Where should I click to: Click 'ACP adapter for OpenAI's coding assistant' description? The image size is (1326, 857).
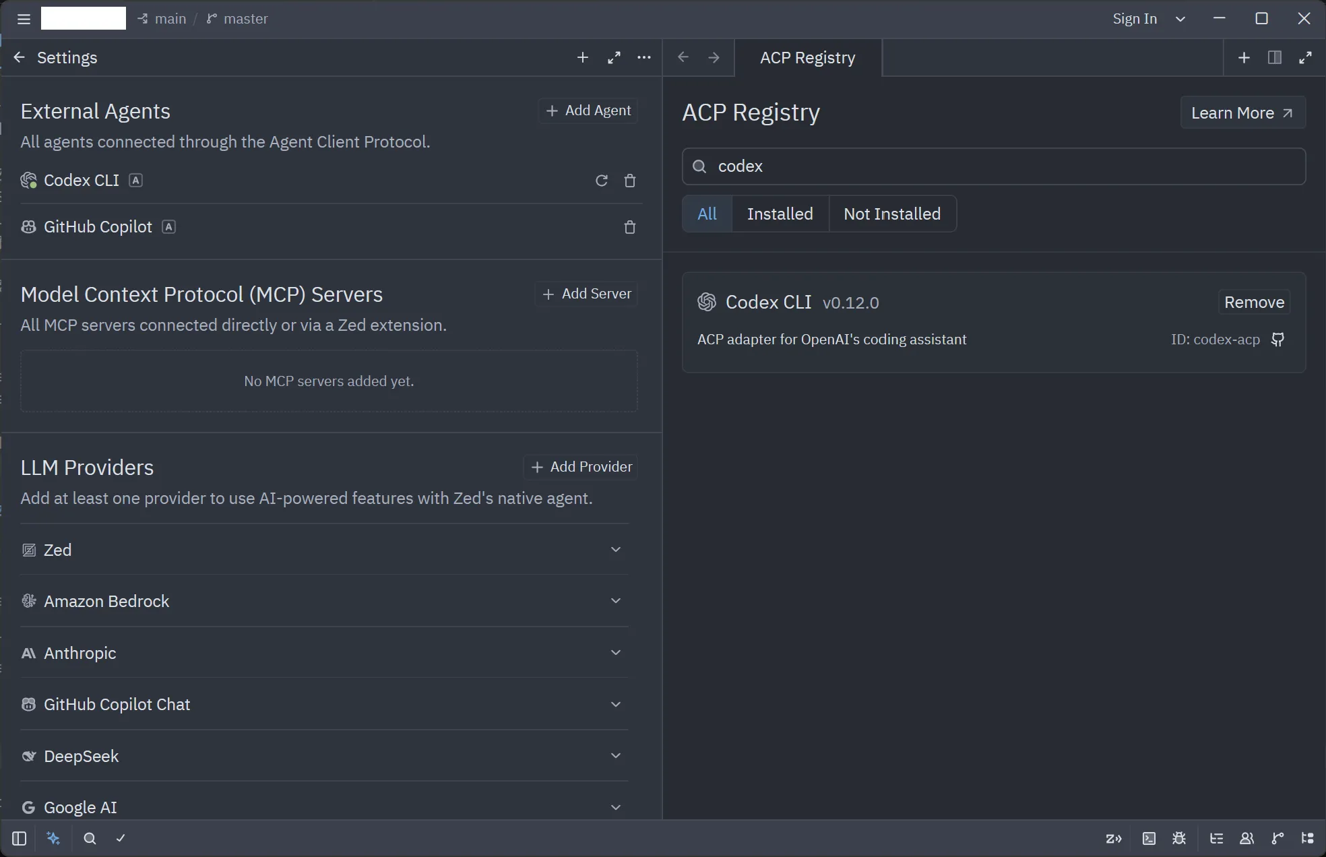[832, 340]
